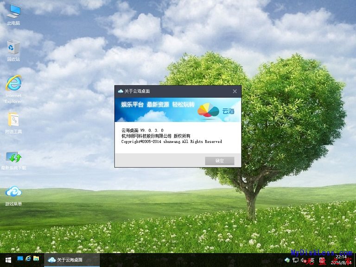Open File Explorer from the taskbar

[x=36, y=258]
